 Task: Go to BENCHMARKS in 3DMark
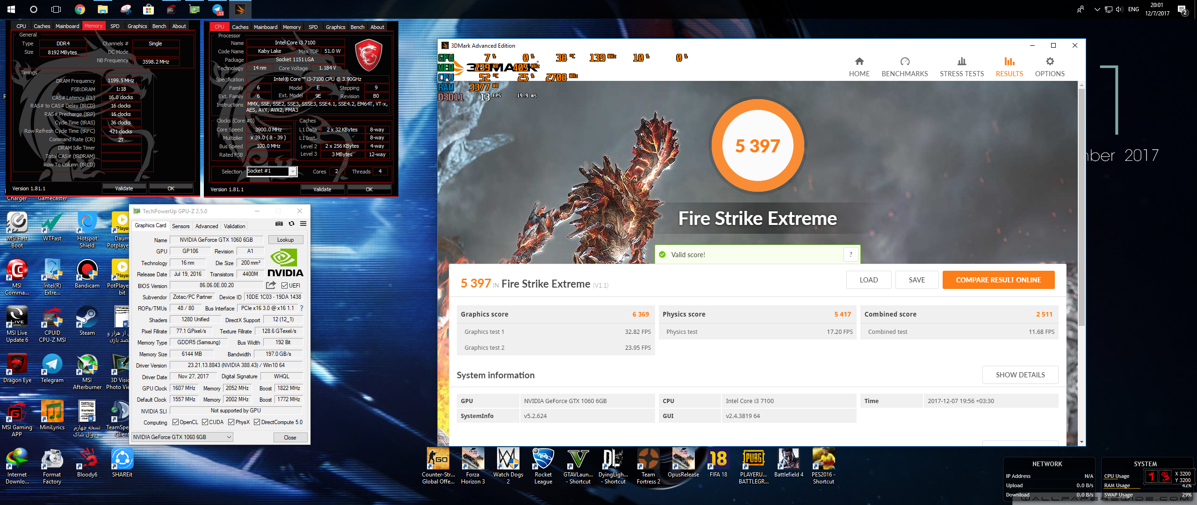904,67
